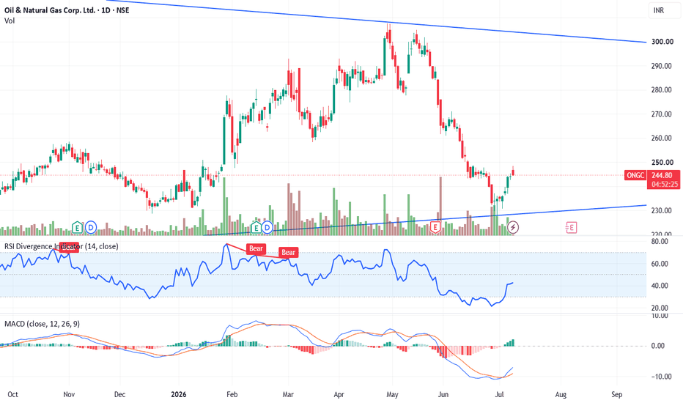
Task: Click pink upcoming earnings E icon in August
Action: coord(571,227)
